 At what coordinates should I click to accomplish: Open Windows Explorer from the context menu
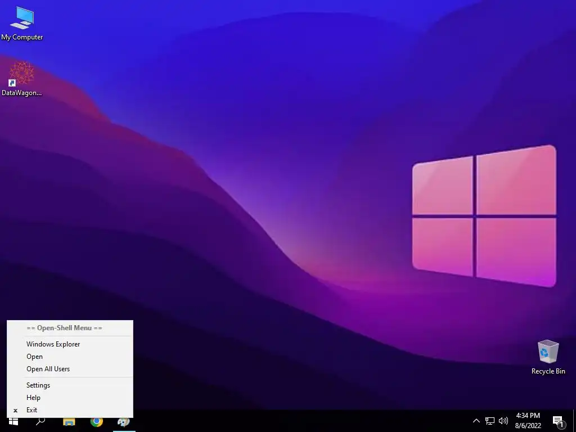(x=70, y=344)
